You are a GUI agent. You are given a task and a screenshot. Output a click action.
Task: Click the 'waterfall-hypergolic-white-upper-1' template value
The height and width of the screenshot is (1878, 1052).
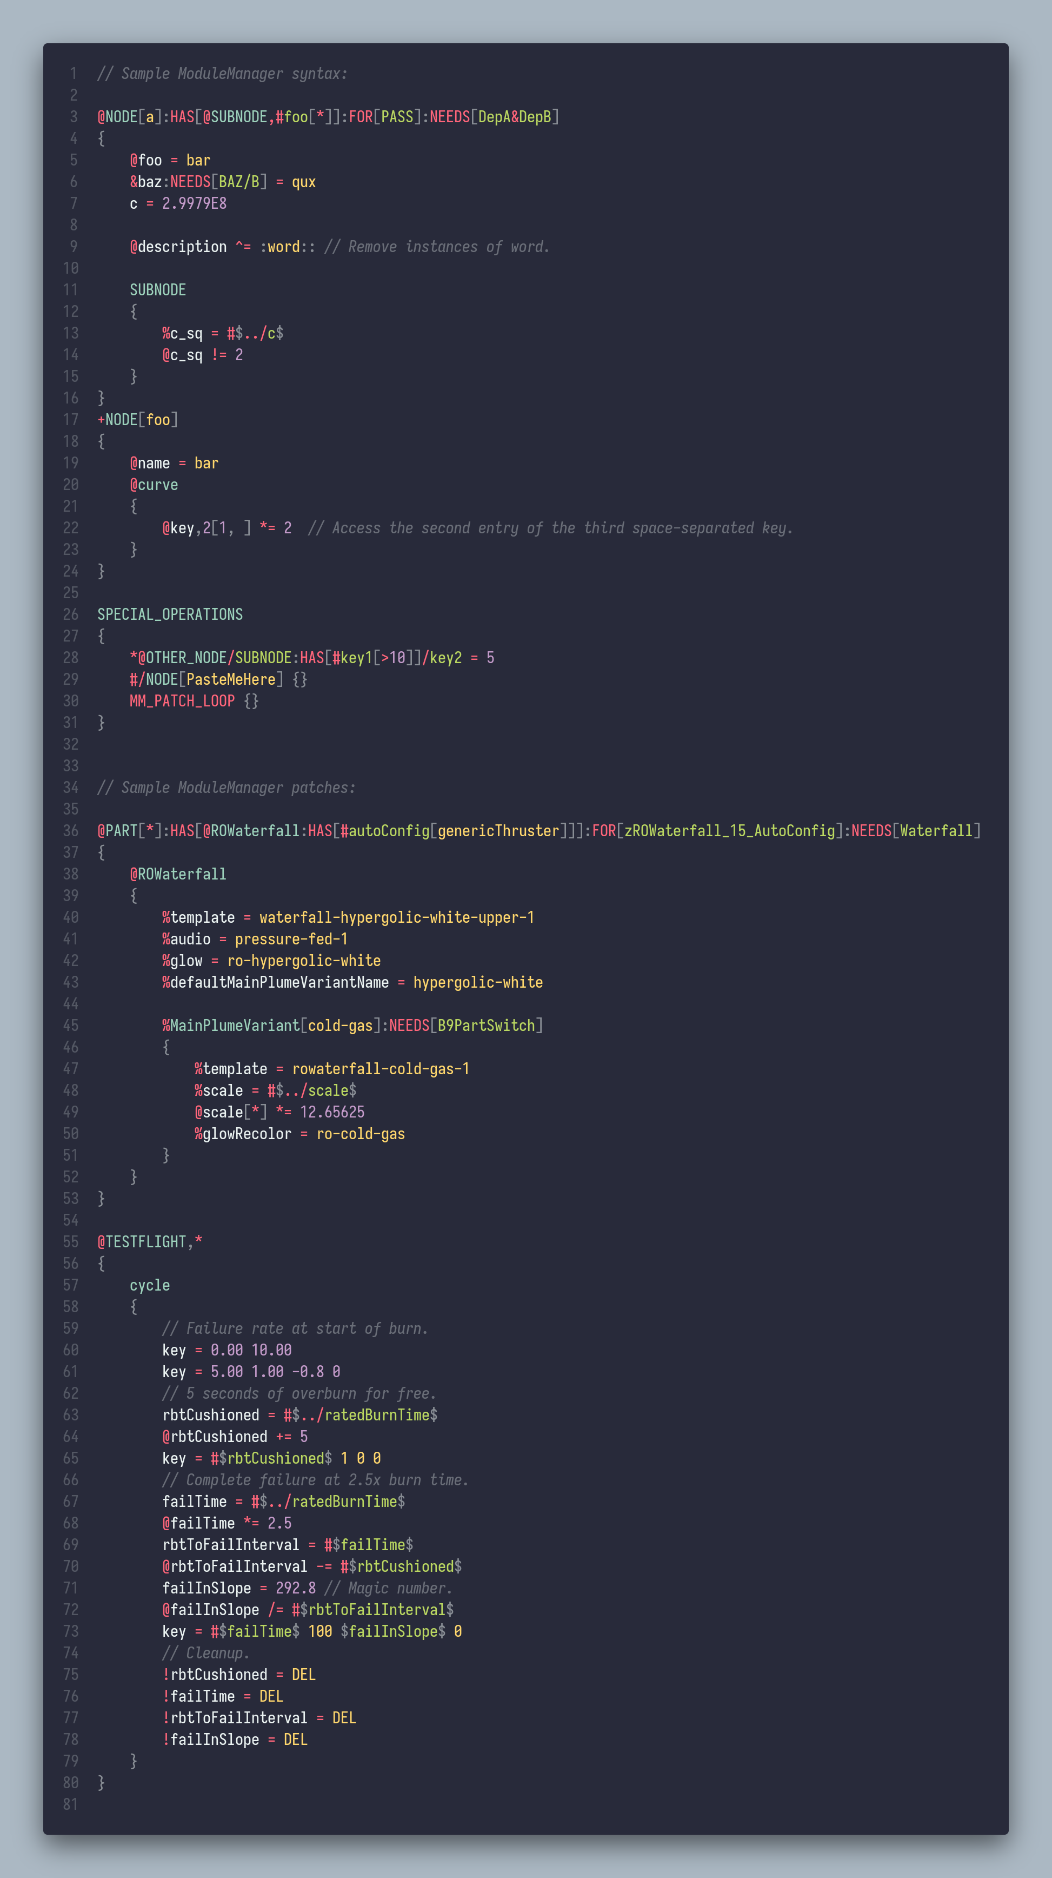pyautogui.click(x=396, y=917)
